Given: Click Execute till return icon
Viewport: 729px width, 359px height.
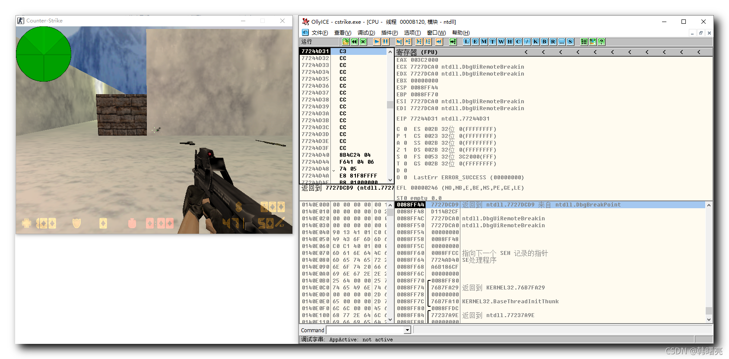Looking at the screenshot, I should (439, 41).
